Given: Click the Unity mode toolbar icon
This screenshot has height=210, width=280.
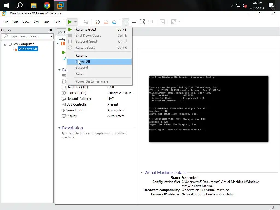Looking at the screenshot, I should [151, 22].
